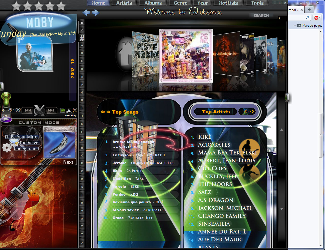The height and width of the screenshot is (250, 325).
Task: Click the volume speaker icon
Action: pyautogui.click(x=4, y=110)
